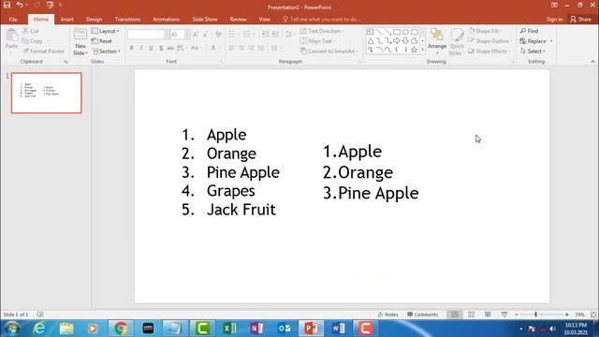This screenshot has height=337, width=599.
Task: Toggle Bold formatting
Action: [131, 48]
